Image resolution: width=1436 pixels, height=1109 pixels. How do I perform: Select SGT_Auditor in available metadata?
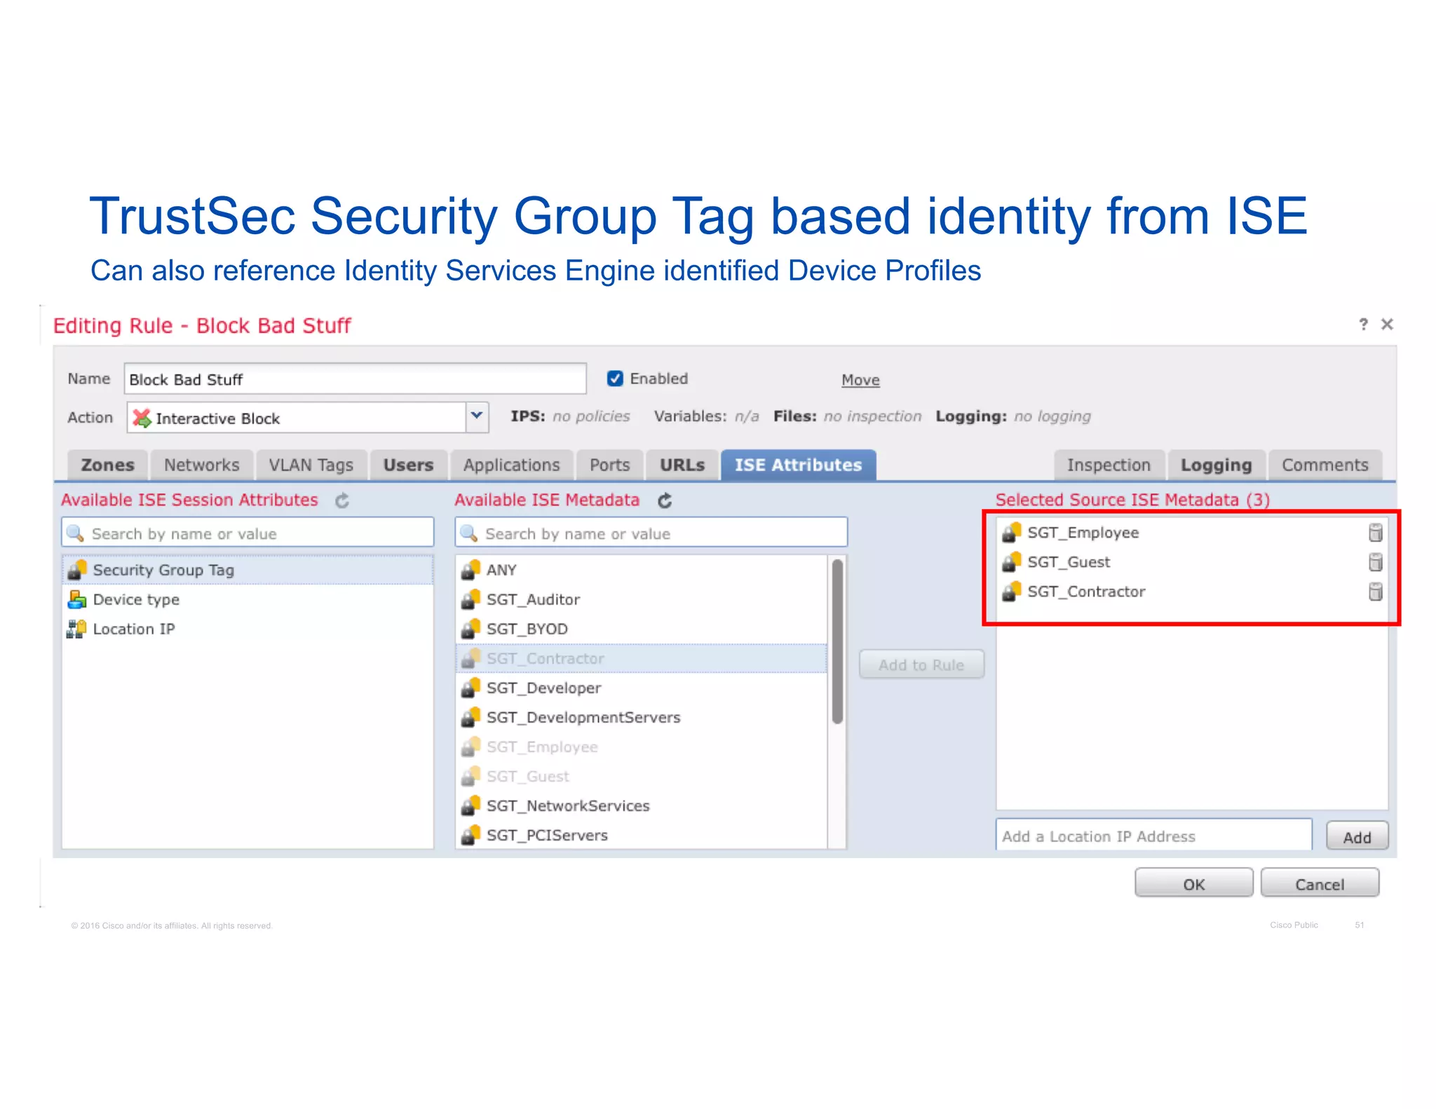click(x=642, y=599)
